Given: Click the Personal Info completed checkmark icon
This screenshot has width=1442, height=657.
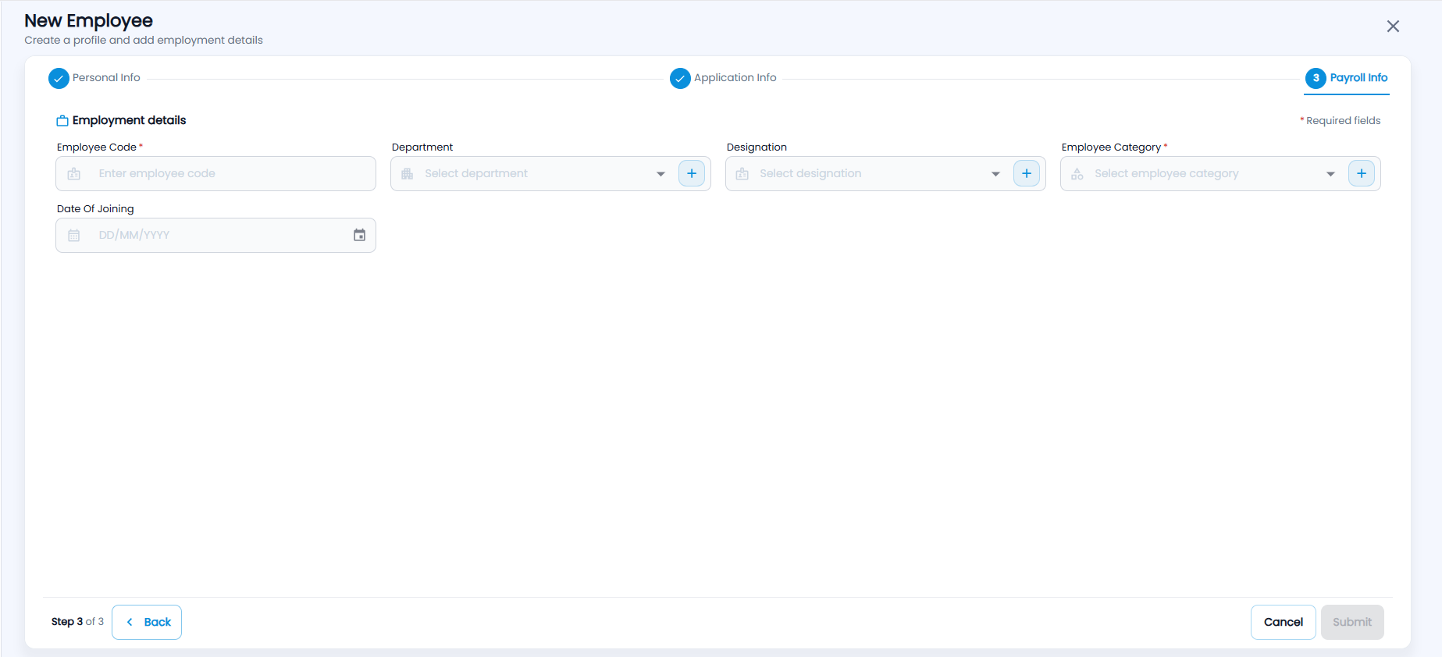Looking at the screenshot, I should click(x=59, y=78).
